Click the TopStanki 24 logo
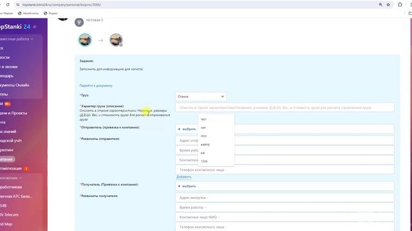 (15, 27)
